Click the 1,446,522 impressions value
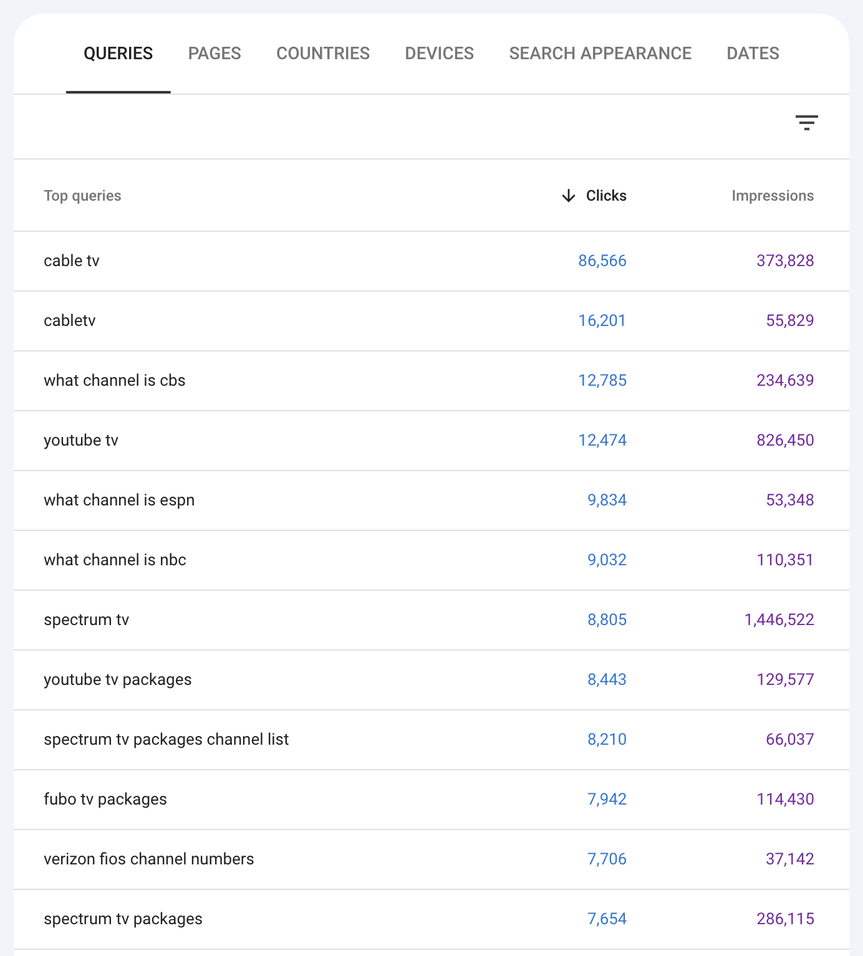Screen dimensions: 863x956 click(x=779, y=619)
